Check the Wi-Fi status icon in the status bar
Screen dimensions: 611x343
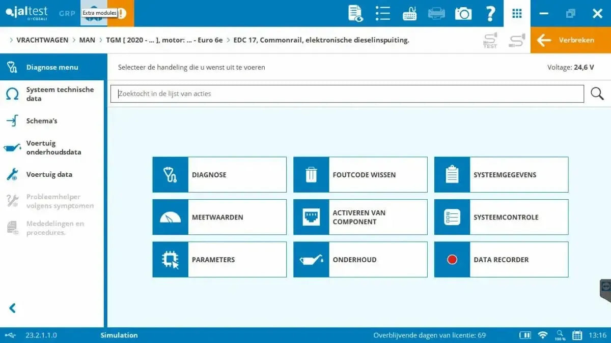(543, 335)
